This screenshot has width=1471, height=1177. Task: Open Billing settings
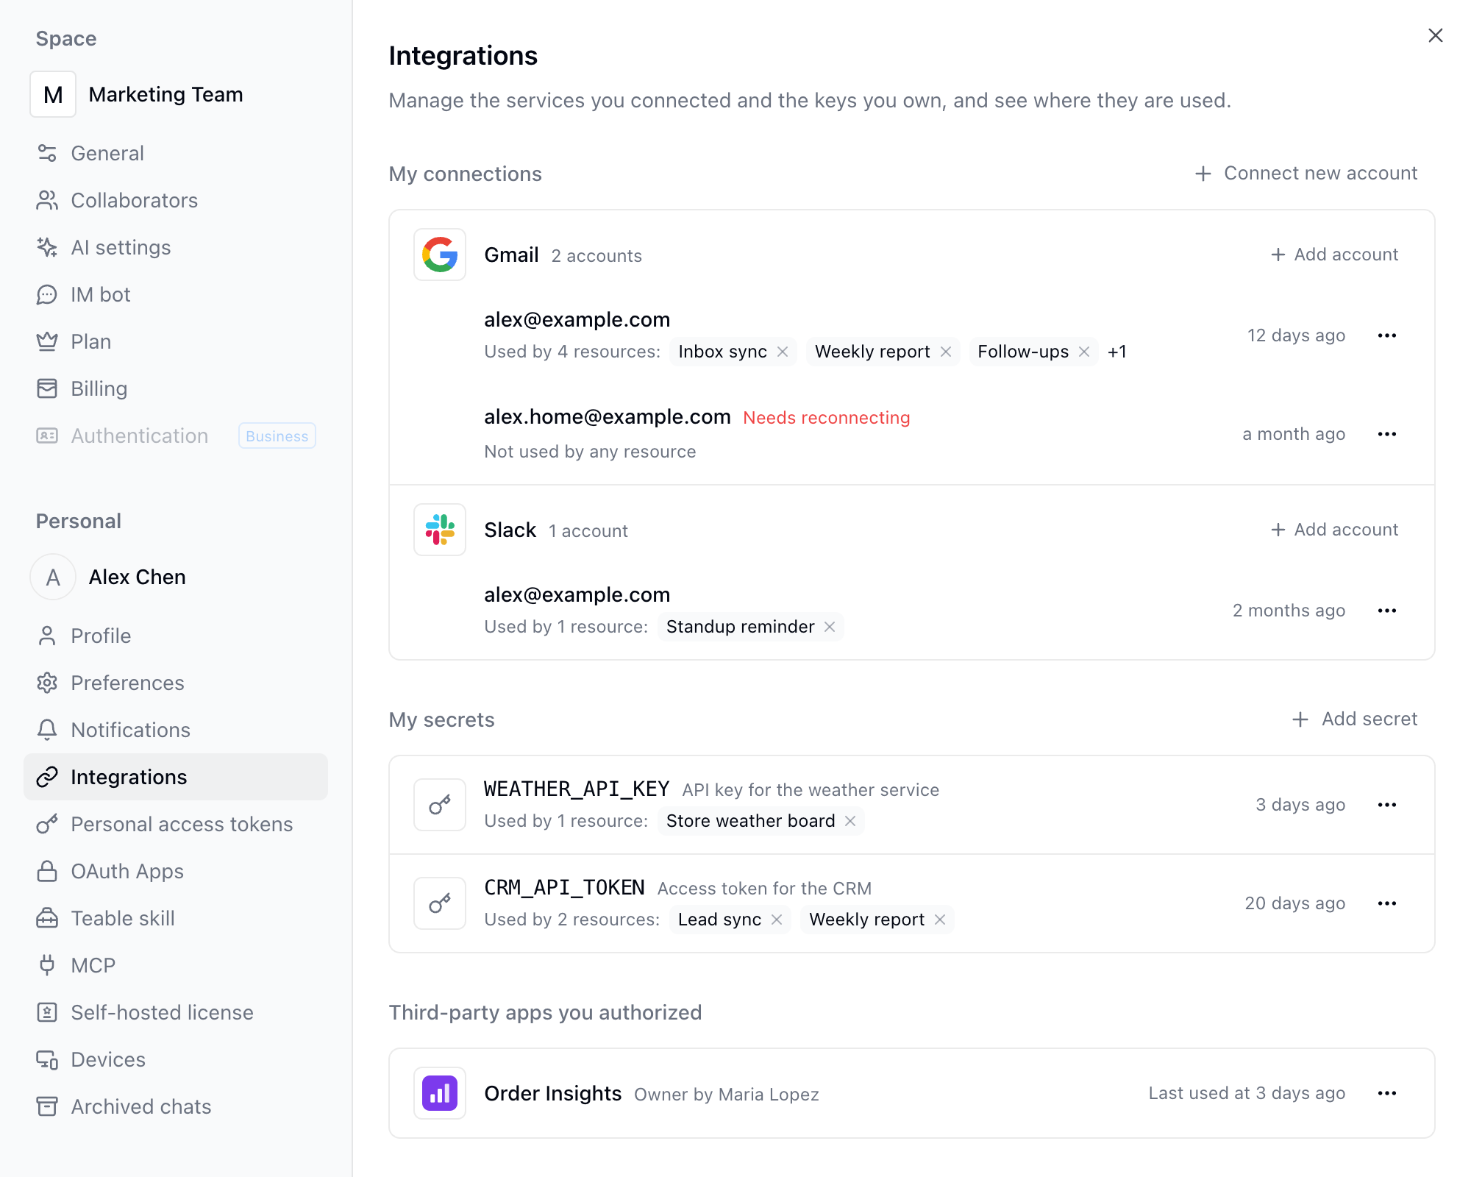176,388
